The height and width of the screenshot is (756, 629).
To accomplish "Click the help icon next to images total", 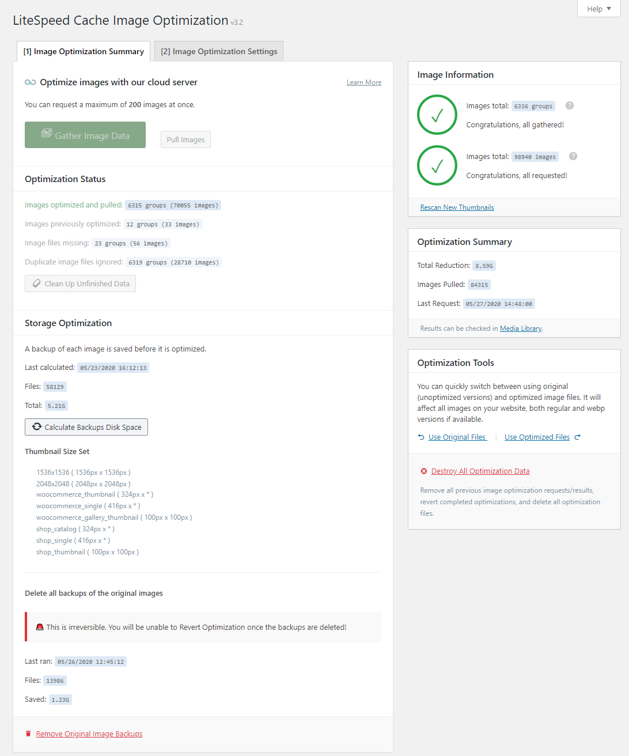I will (x=573, y=156).
